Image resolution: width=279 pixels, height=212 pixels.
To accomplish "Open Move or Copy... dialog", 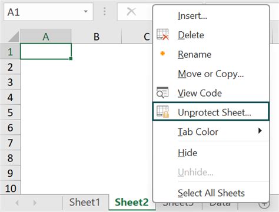I will tap(211, 74).
